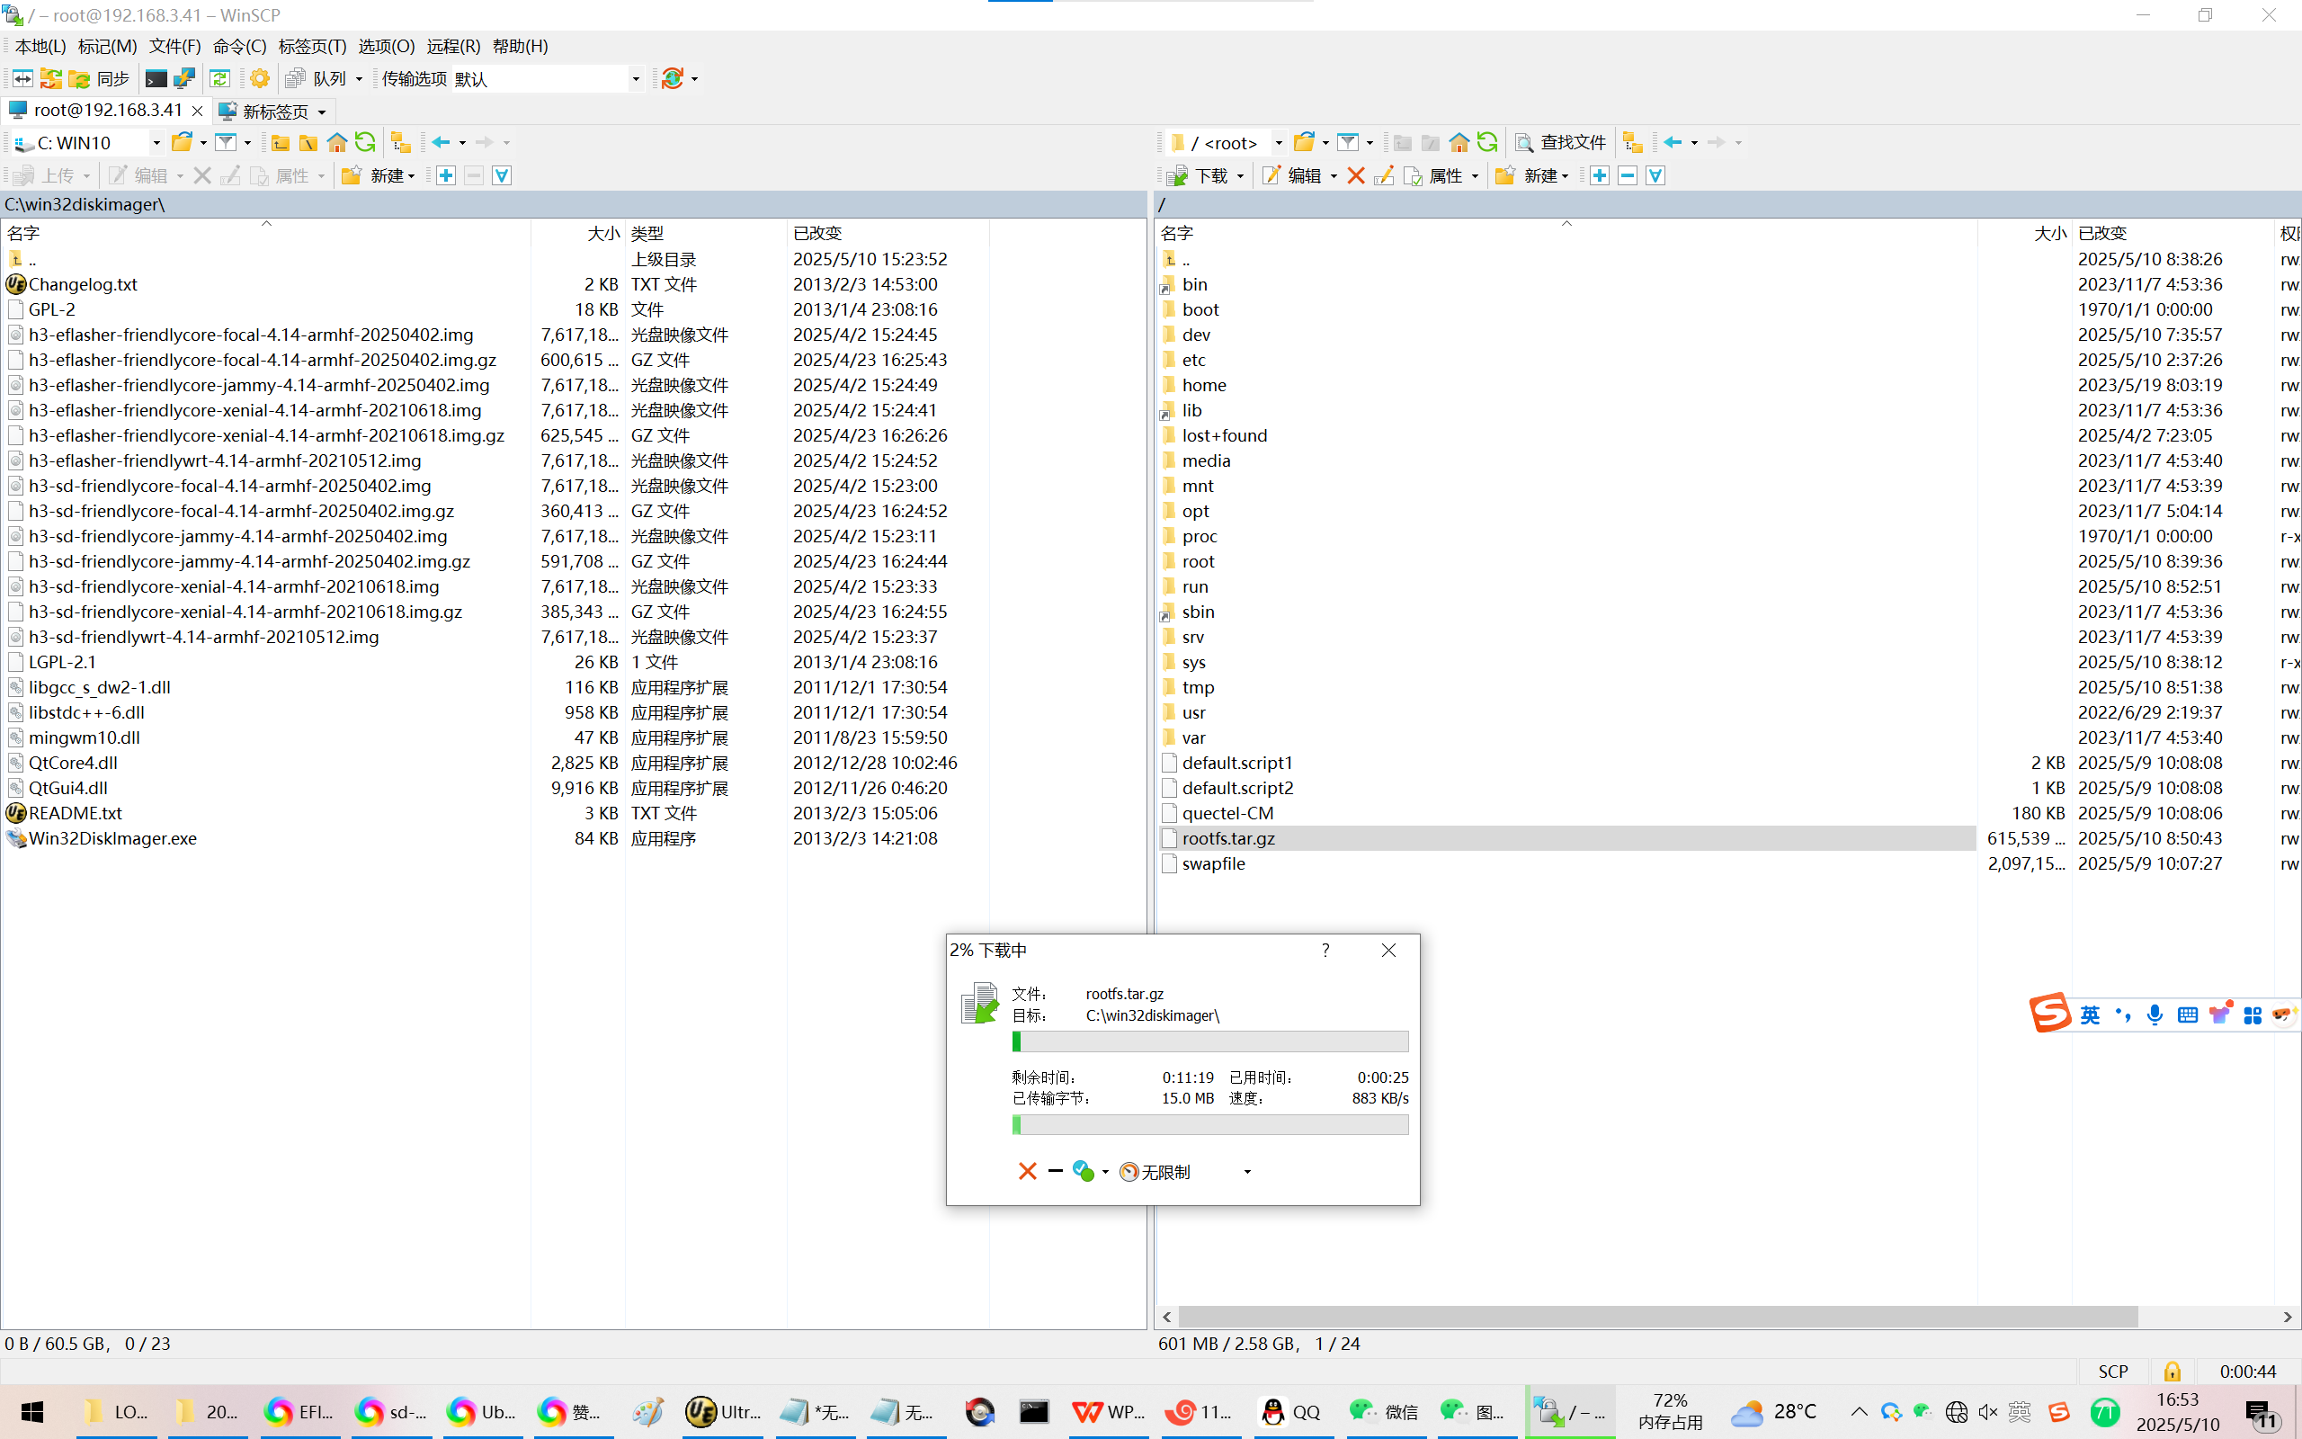The image size is (2302, 1439).
Task: Open the 传输选项 默认 preset dropdown
Action: tap(636, 78)
